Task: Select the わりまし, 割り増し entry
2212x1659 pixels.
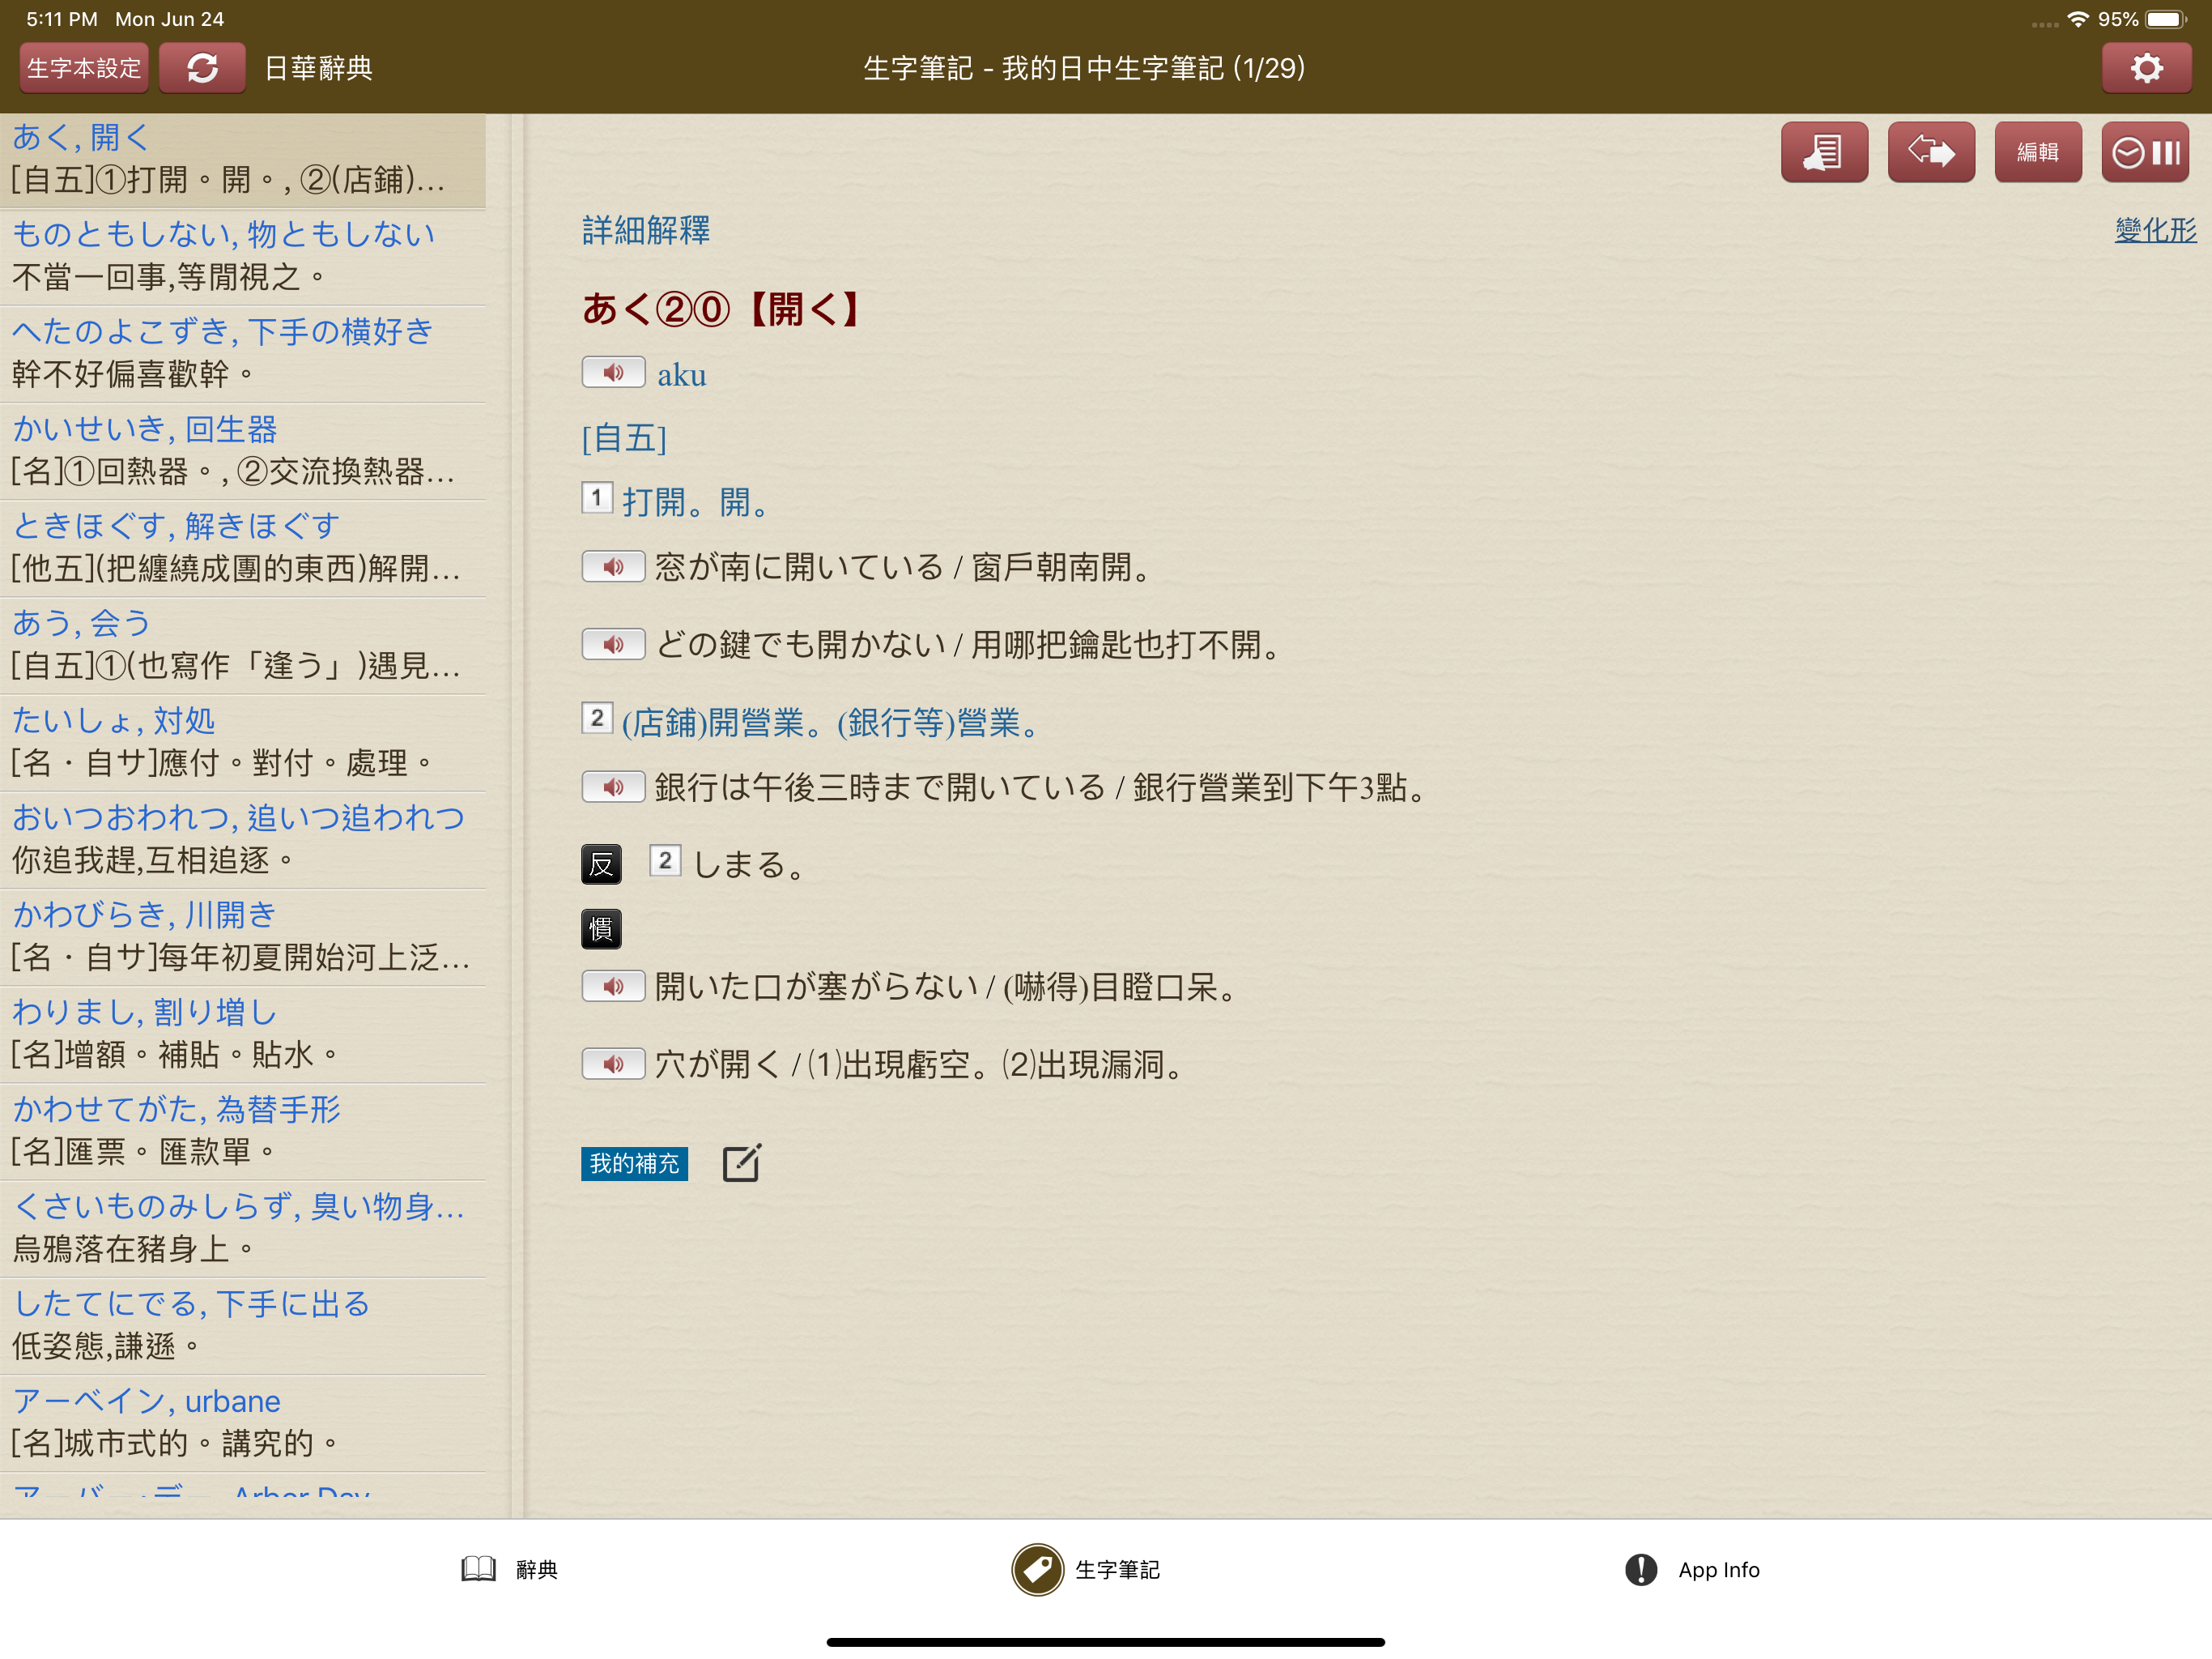Action: (243, 1034)
